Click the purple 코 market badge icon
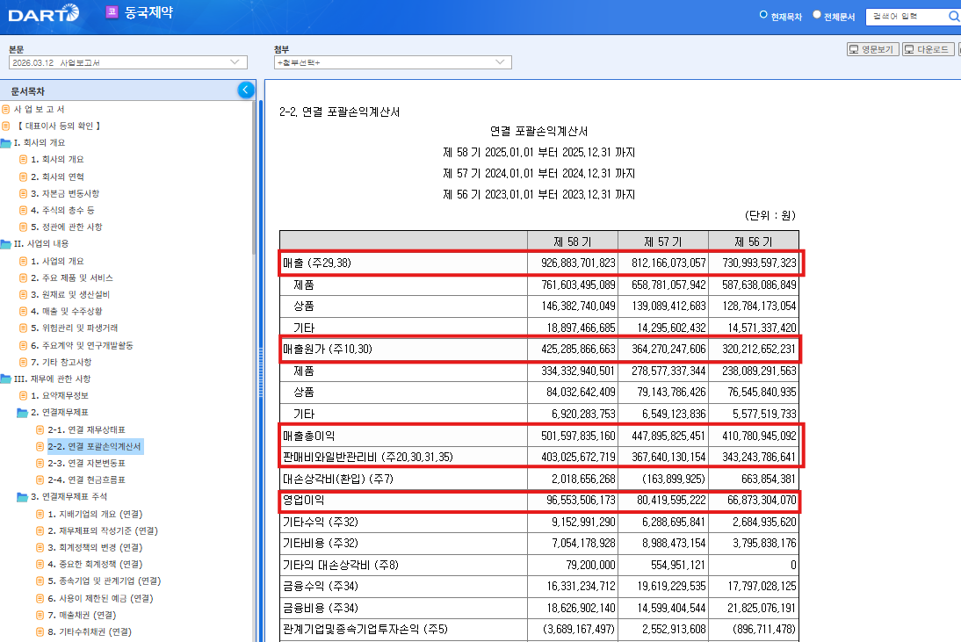This screenshot has height=642, width=961. [112, 12]
